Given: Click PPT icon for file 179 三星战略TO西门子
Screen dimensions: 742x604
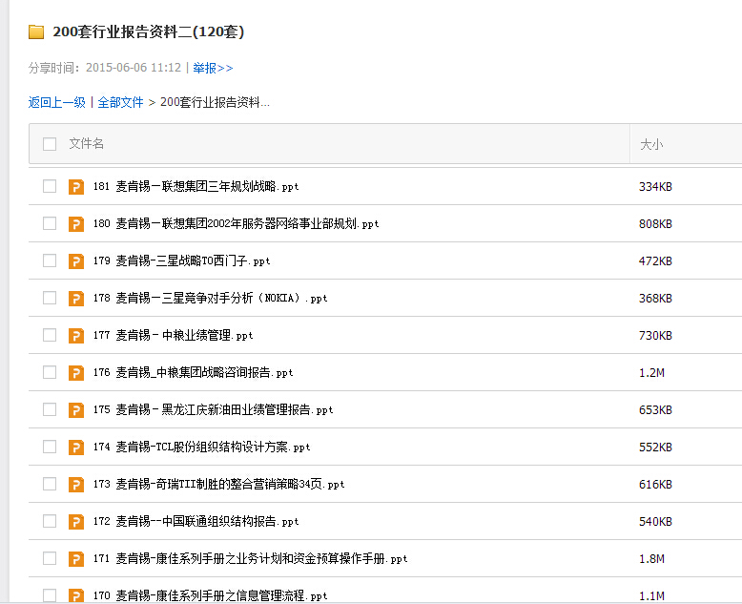Looking at the screenshot, I should [x=76, y=260].
